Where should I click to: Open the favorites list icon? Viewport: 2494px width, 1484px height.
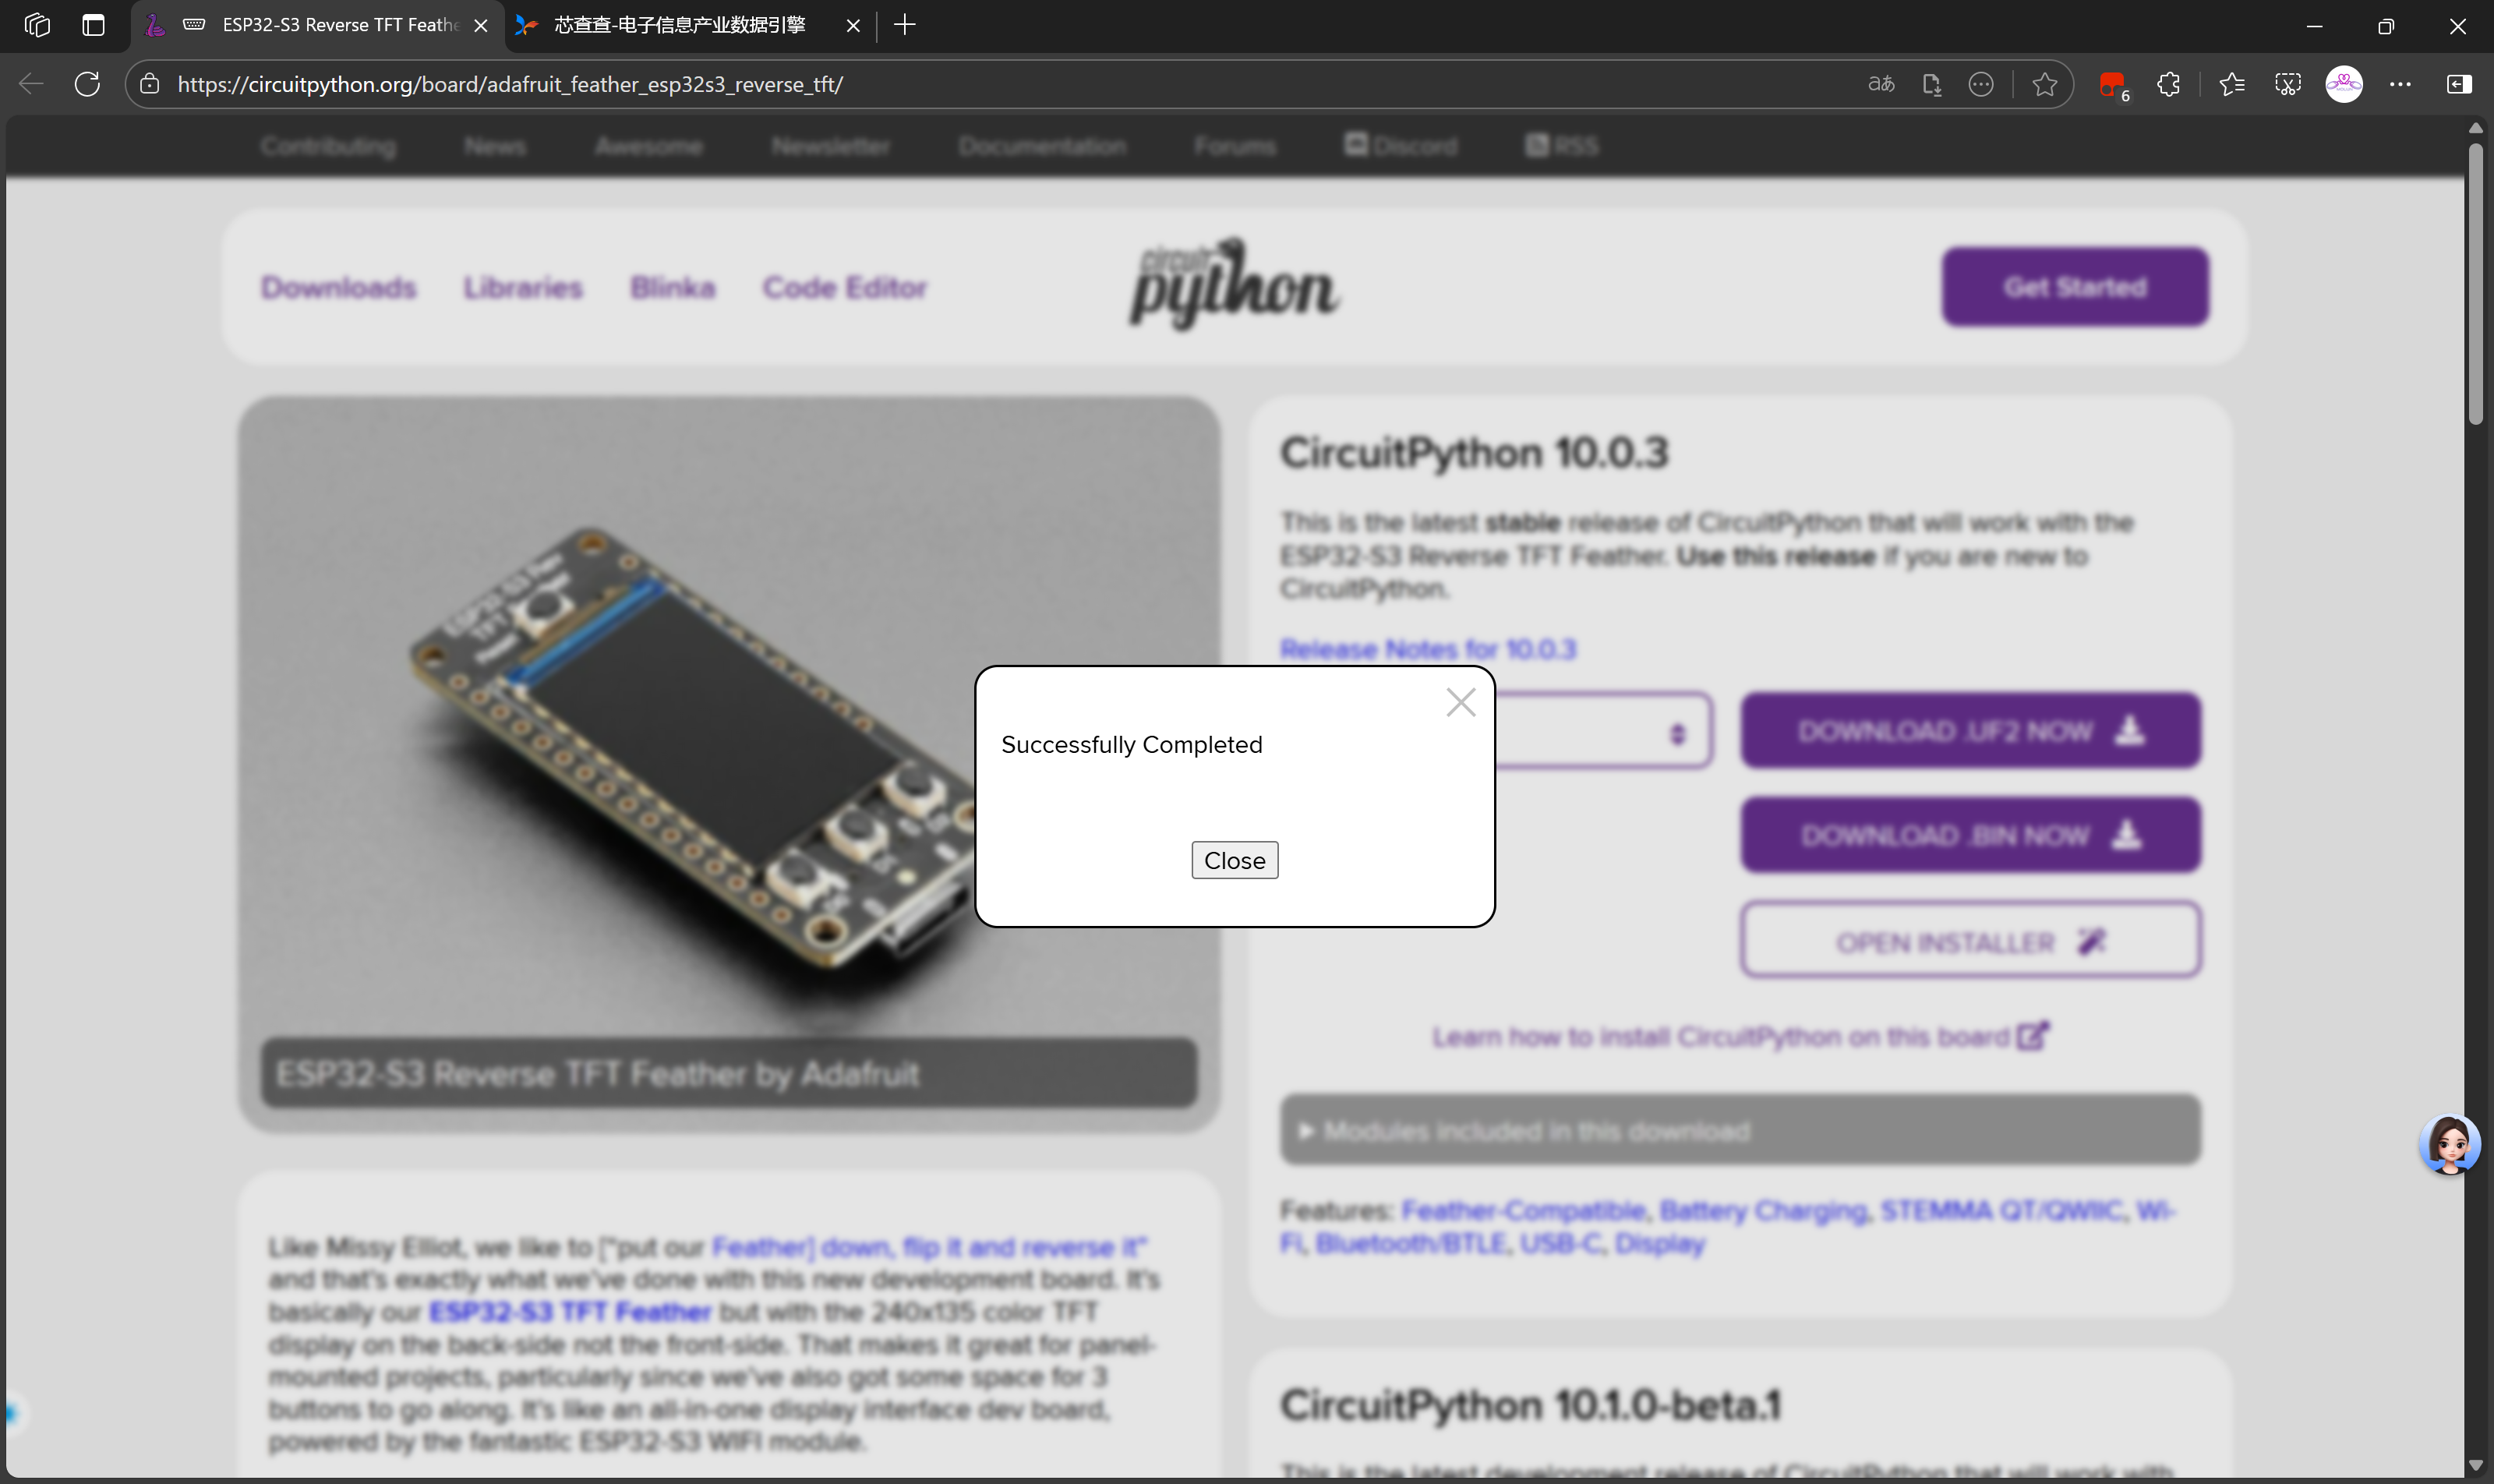tap(2231, 84)
